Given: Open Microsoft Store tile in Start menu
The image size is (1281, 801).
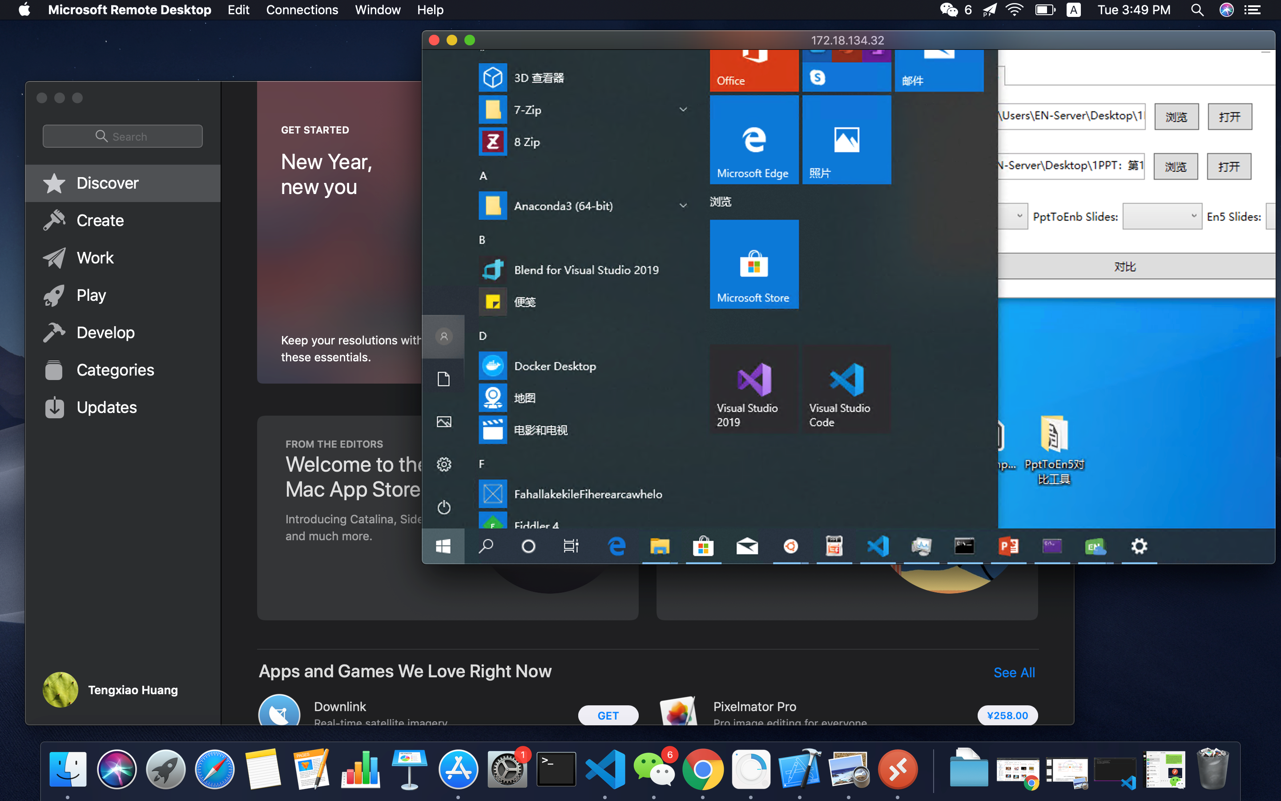Looking at the screenshot, I should (754, 264).
